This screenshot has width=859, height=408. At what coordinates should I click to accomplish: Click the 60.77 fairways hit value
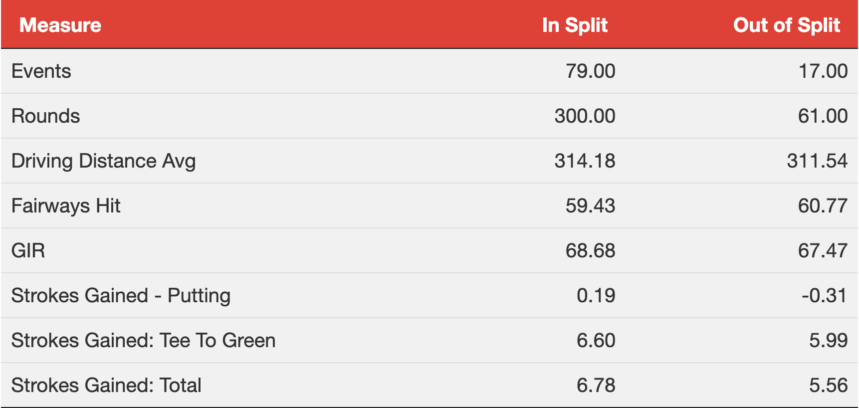point(823,206)
